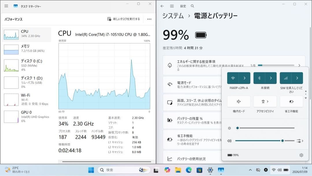Open the clock and date showing 1:14
The height and width of the screenshot is (176, 312).
300,170
